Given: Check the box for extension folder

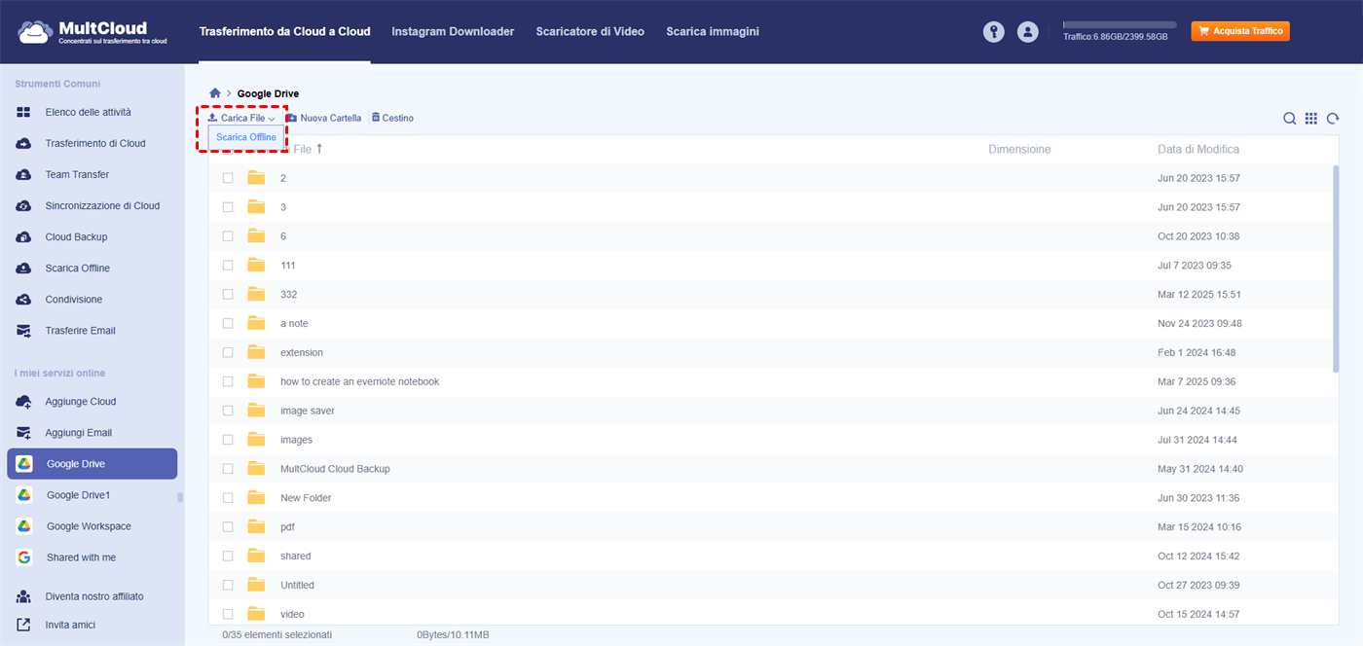Looking at the screenshot, I should [x=228, y=352].
